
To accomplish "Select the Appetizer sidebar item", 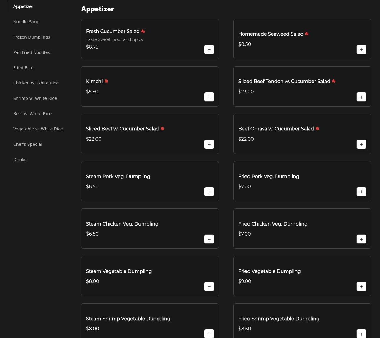I will [23, 6].
